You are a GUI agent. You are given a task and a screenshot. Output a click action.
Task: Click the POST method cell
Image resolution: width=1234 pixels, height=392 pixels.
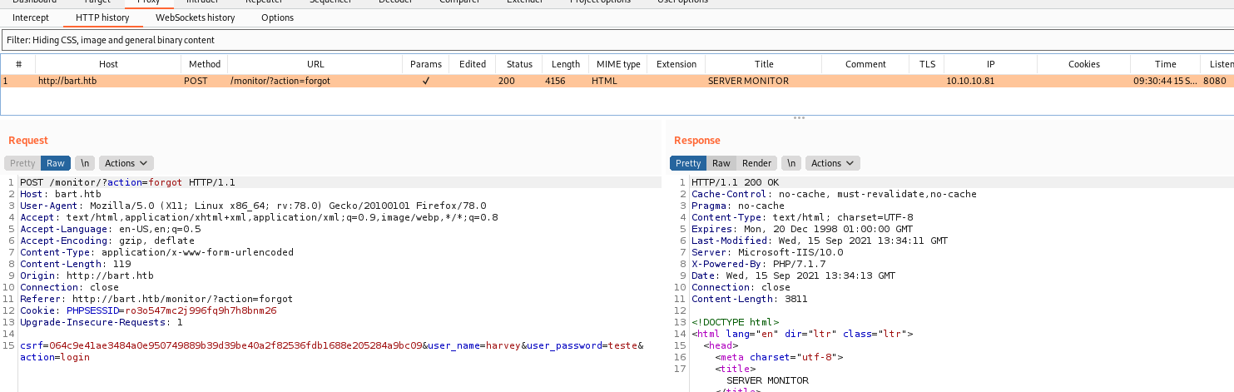197,81
